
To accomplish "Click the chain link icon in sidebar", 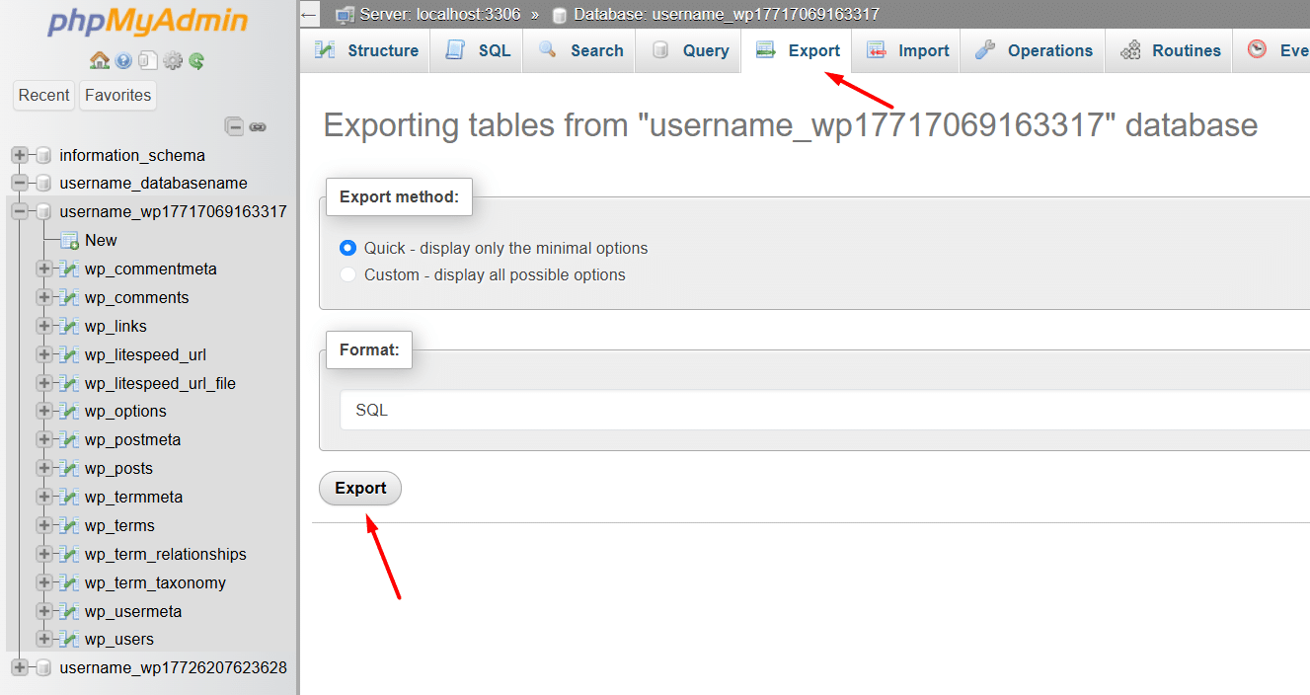I will 258,126.
